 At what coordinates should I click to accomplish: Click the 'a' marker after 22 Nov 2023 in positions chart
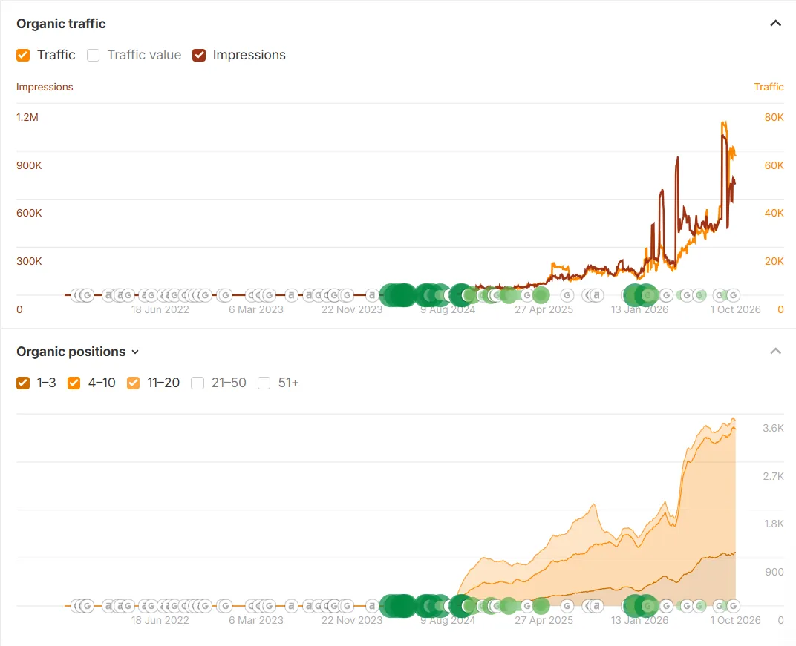pyautogui.click(x=371, y=605)
